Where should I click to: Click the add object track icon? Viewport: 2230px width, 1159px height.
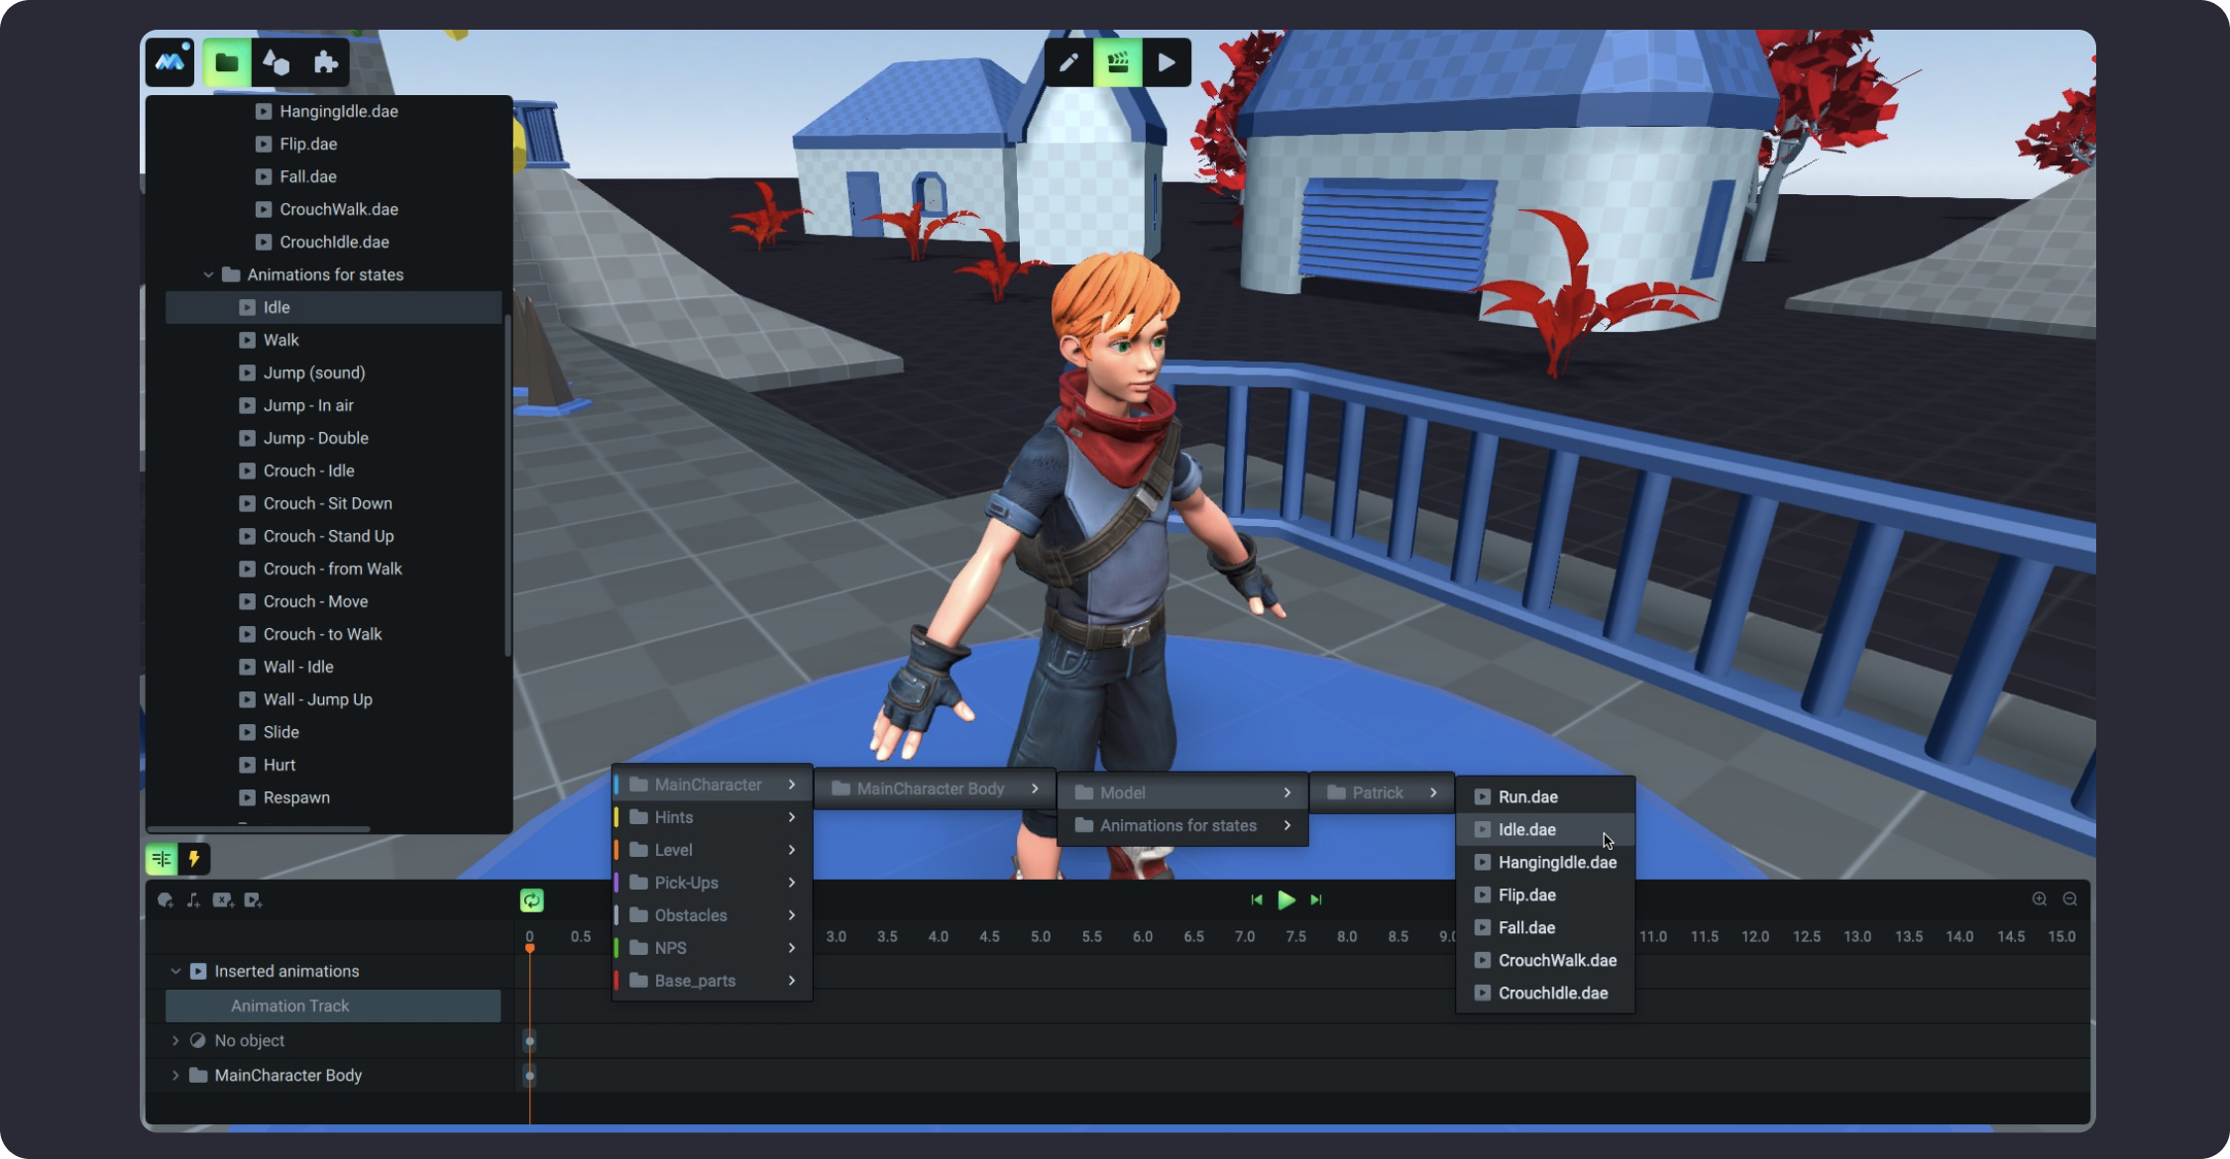165,900
